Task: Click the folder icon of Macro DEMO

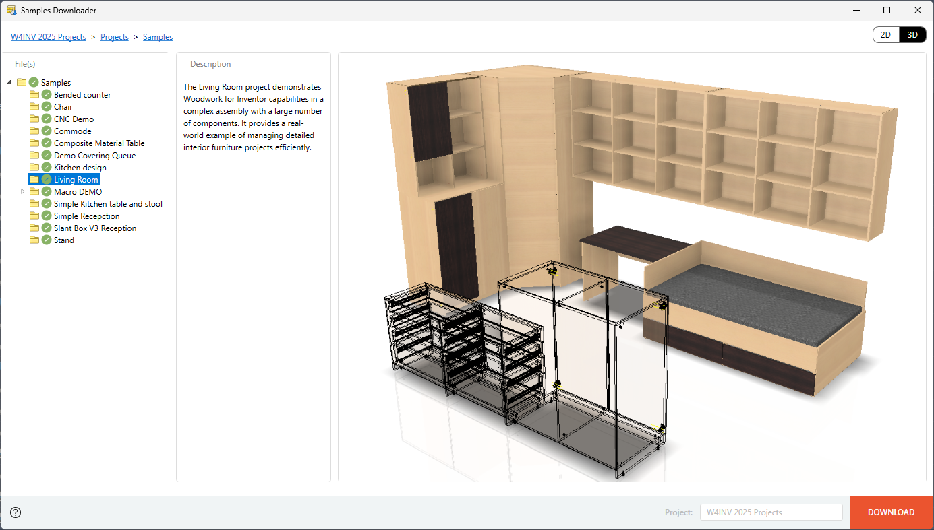Action: 34,192
